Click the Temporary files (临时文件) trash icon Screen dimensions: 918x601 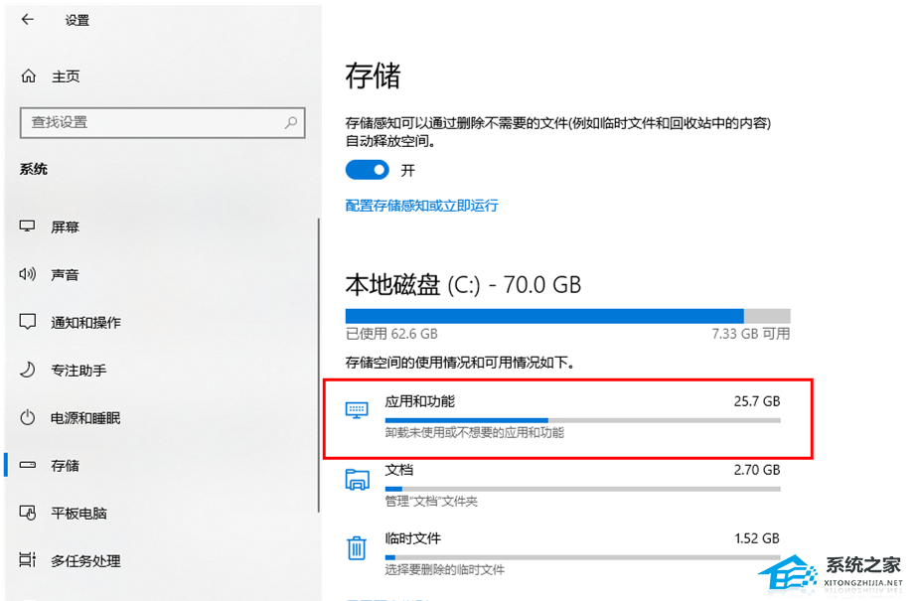click(x=356, y=548)
